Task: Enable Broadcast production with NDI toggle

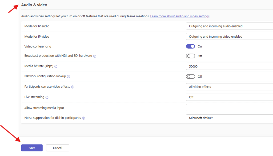Action: [190, 56]
